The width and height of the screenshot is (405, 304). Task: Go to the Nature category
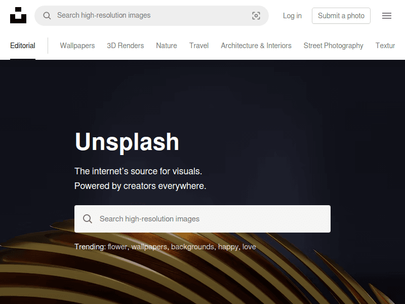(167, 46)
